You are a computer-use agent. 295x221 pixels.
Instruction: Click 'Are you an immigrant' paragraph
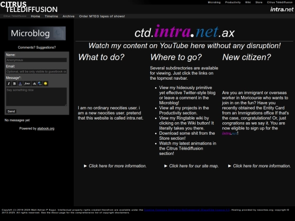[255, 113]
